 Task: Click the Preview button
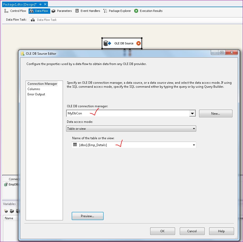[x=88, y=216]
